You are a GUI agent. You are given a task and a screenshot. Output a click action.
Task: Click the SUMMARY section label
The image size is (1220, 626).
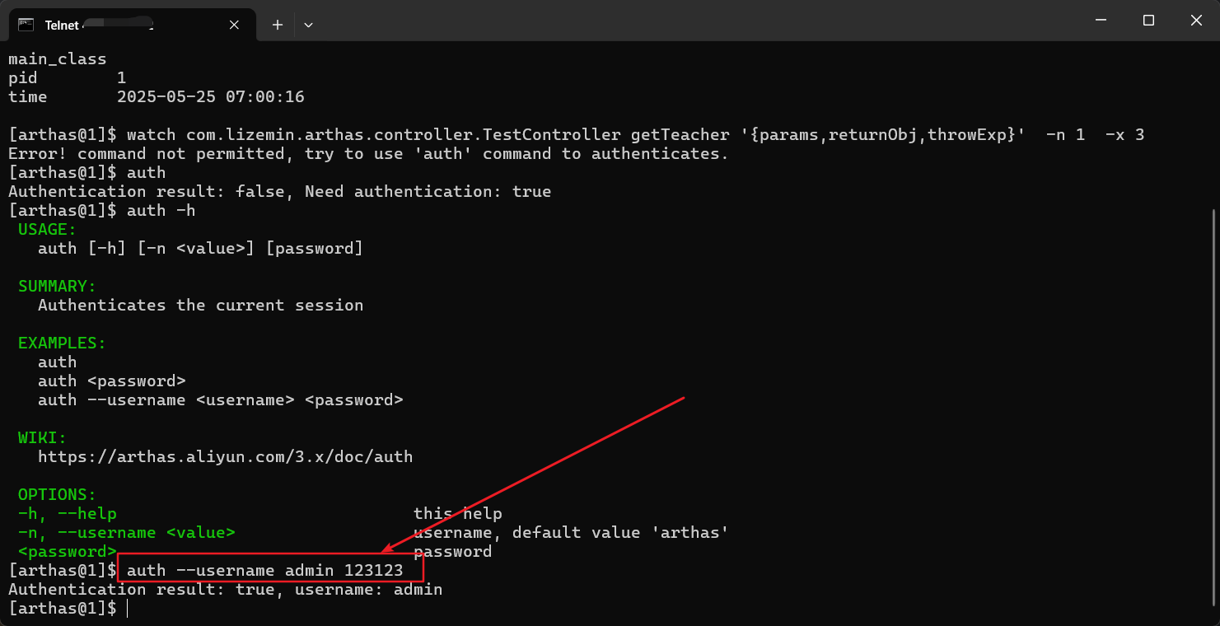(x=57, y=286)
